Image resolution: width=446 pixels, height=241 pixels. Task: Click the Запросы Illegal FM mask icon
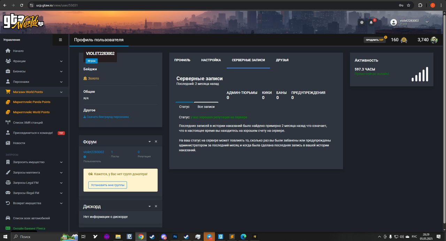[x=8, y=193]
